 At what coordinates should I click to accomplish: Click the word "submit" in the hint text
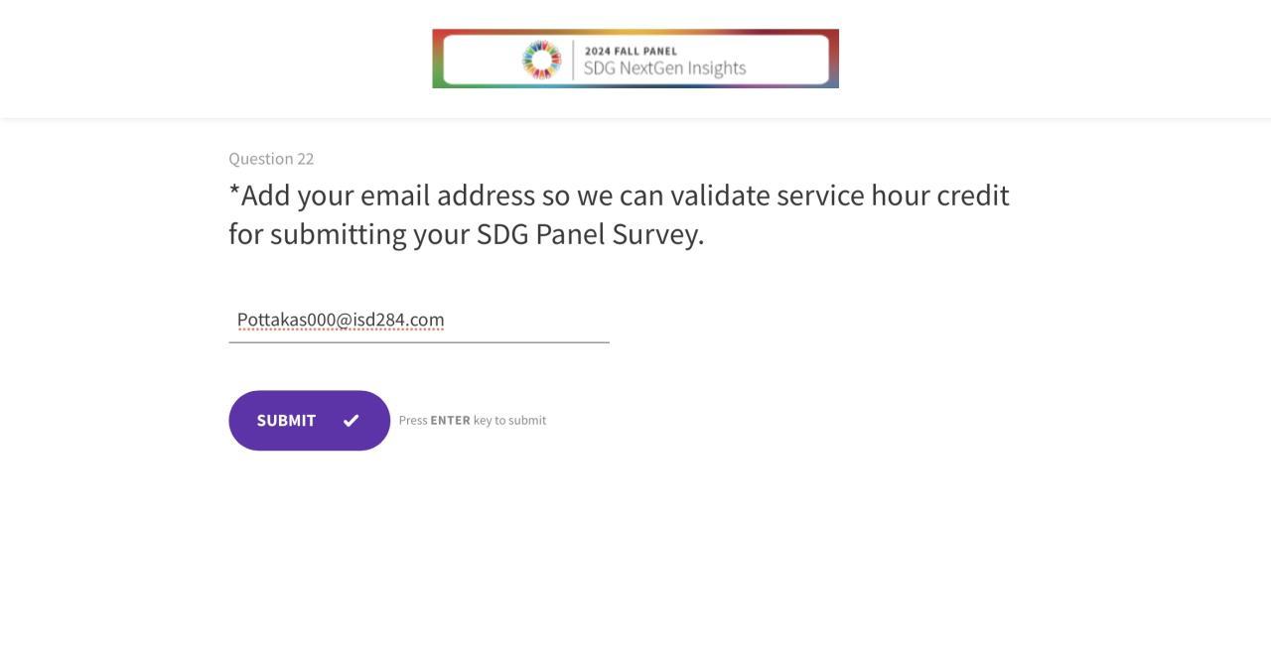[527, 421]
